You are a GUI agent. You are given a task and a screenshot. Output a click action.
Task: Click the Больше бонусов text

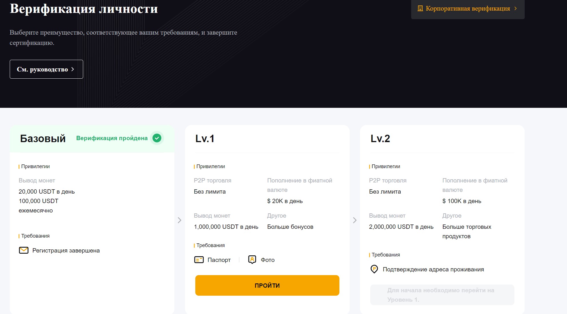click(x=290, y=227)
